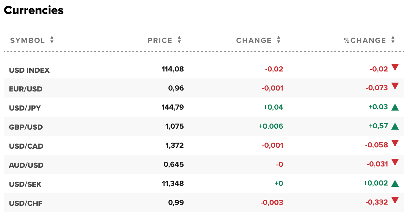Click green up triangle in USD/JPY row
Viewport: 409px width, 223px height.
pos(395,107)
